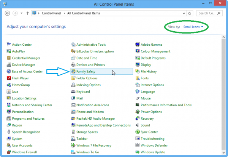Click the Keyboard icon
This screenshot has height=157, width=228.
pyautogui.click(x=73, y=91)
